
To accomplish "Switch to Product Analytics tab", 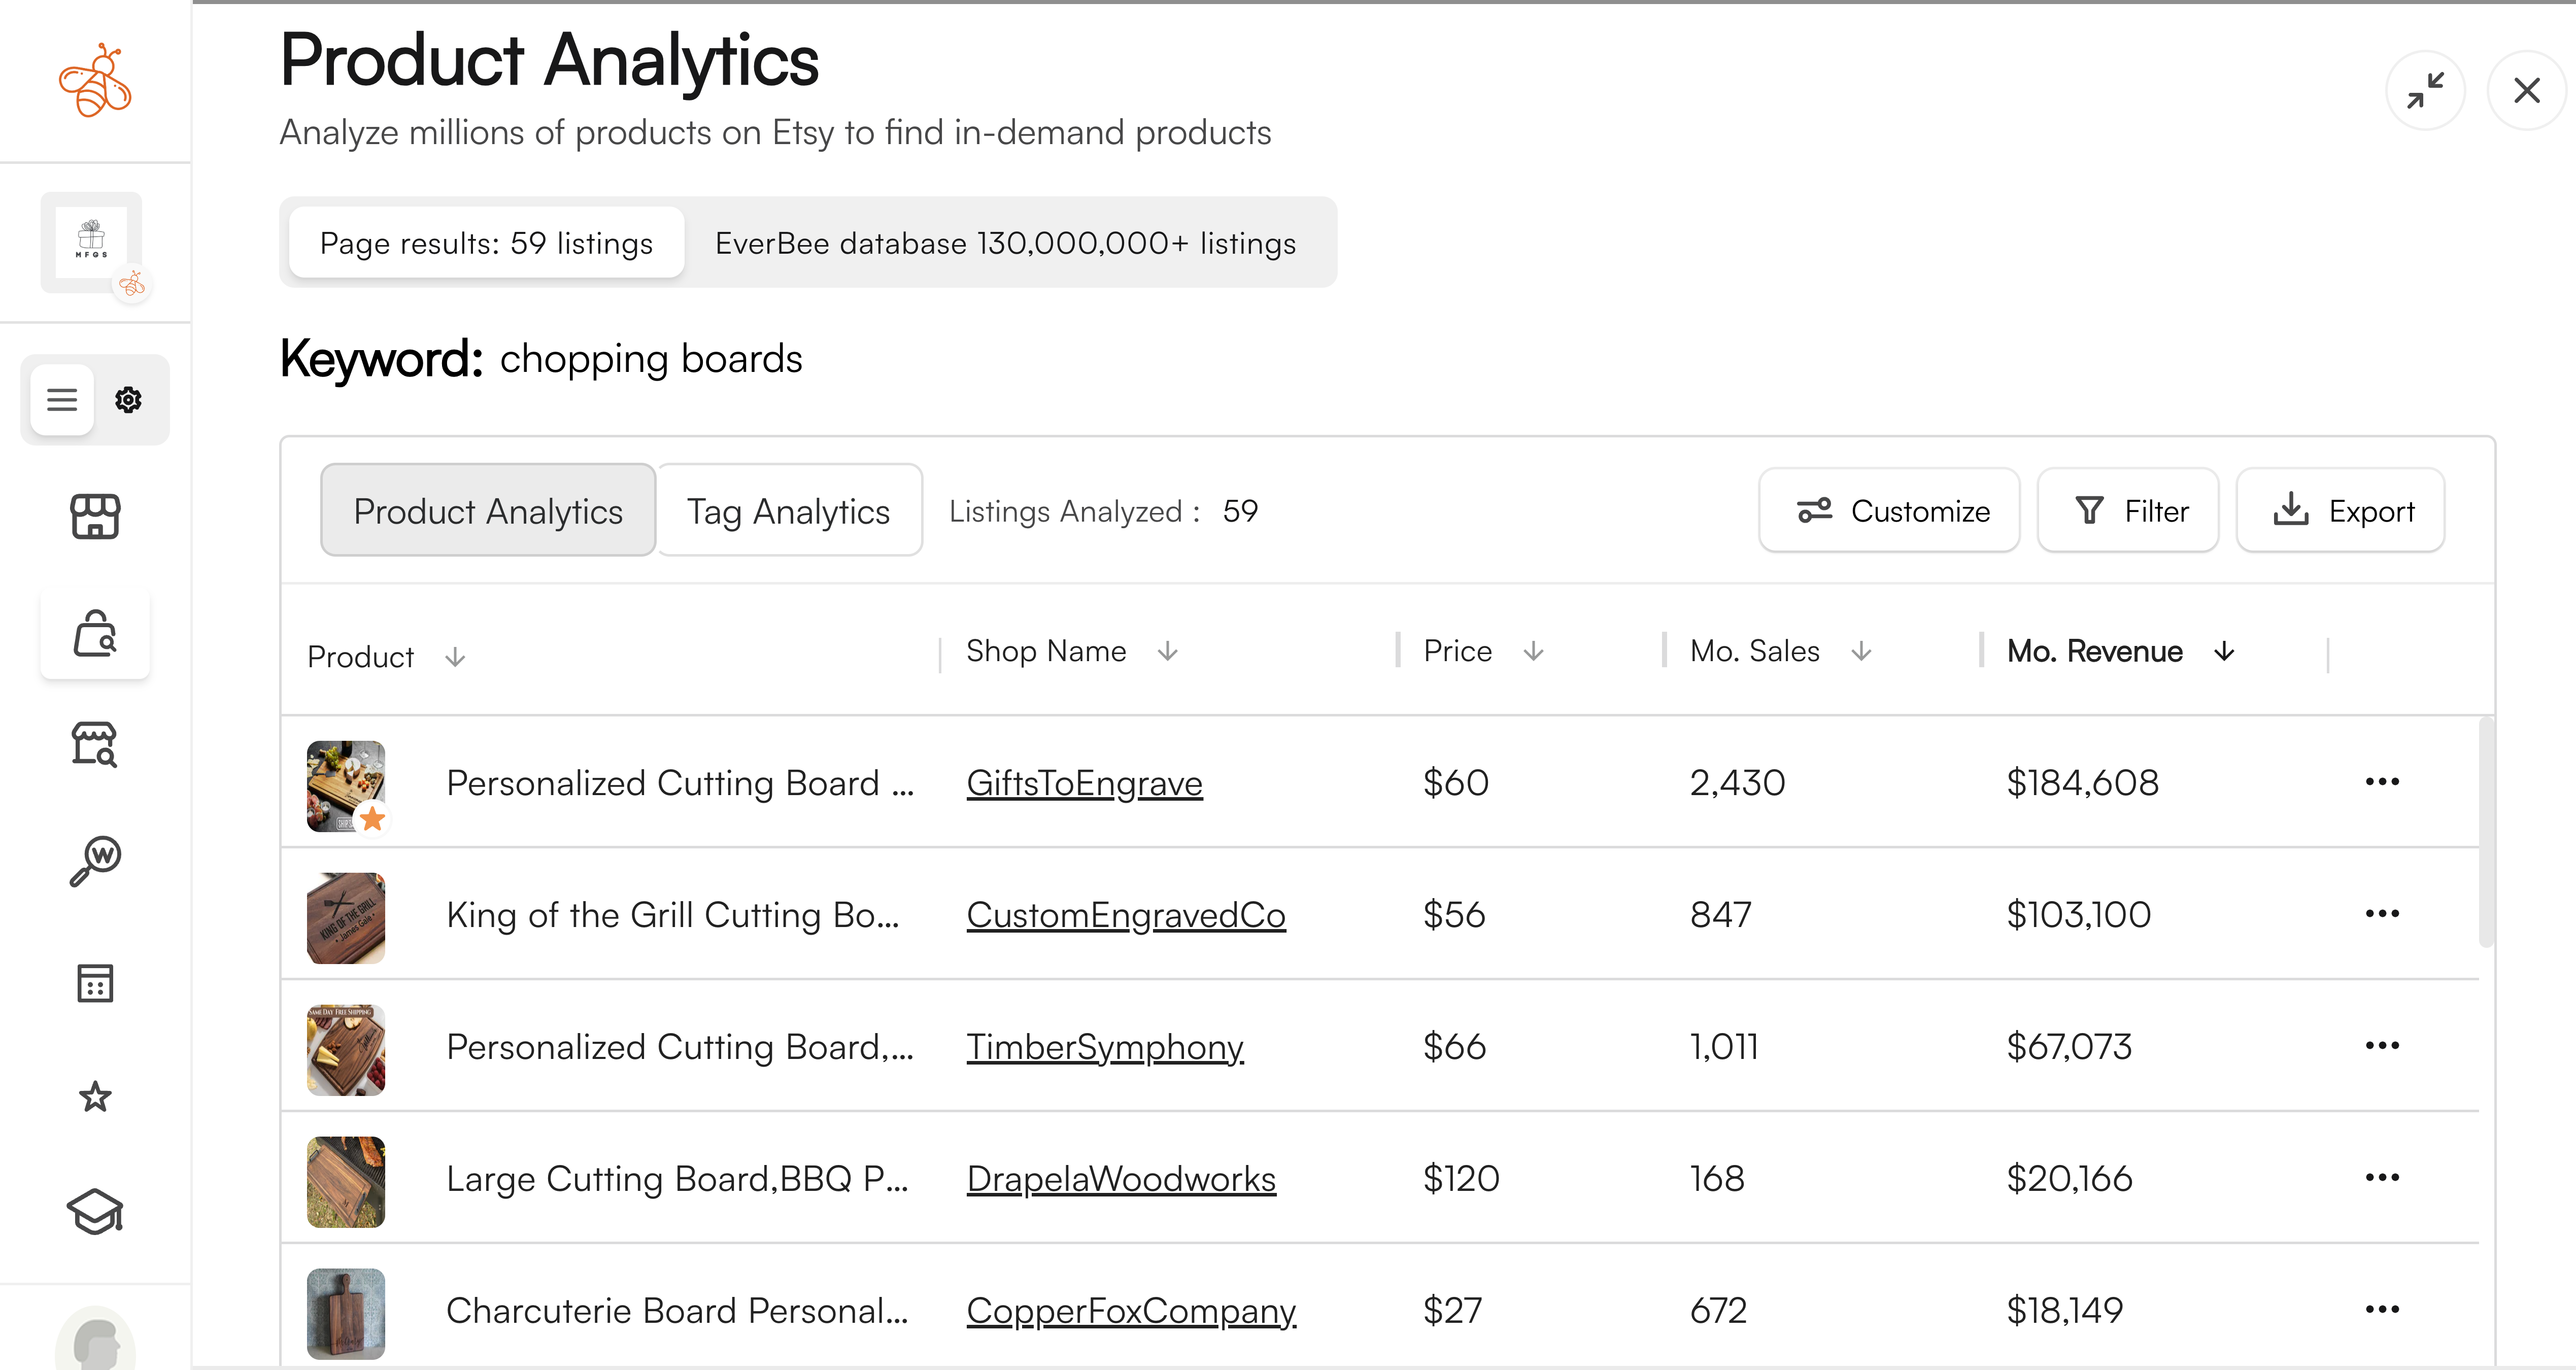I will click(486, 509).
